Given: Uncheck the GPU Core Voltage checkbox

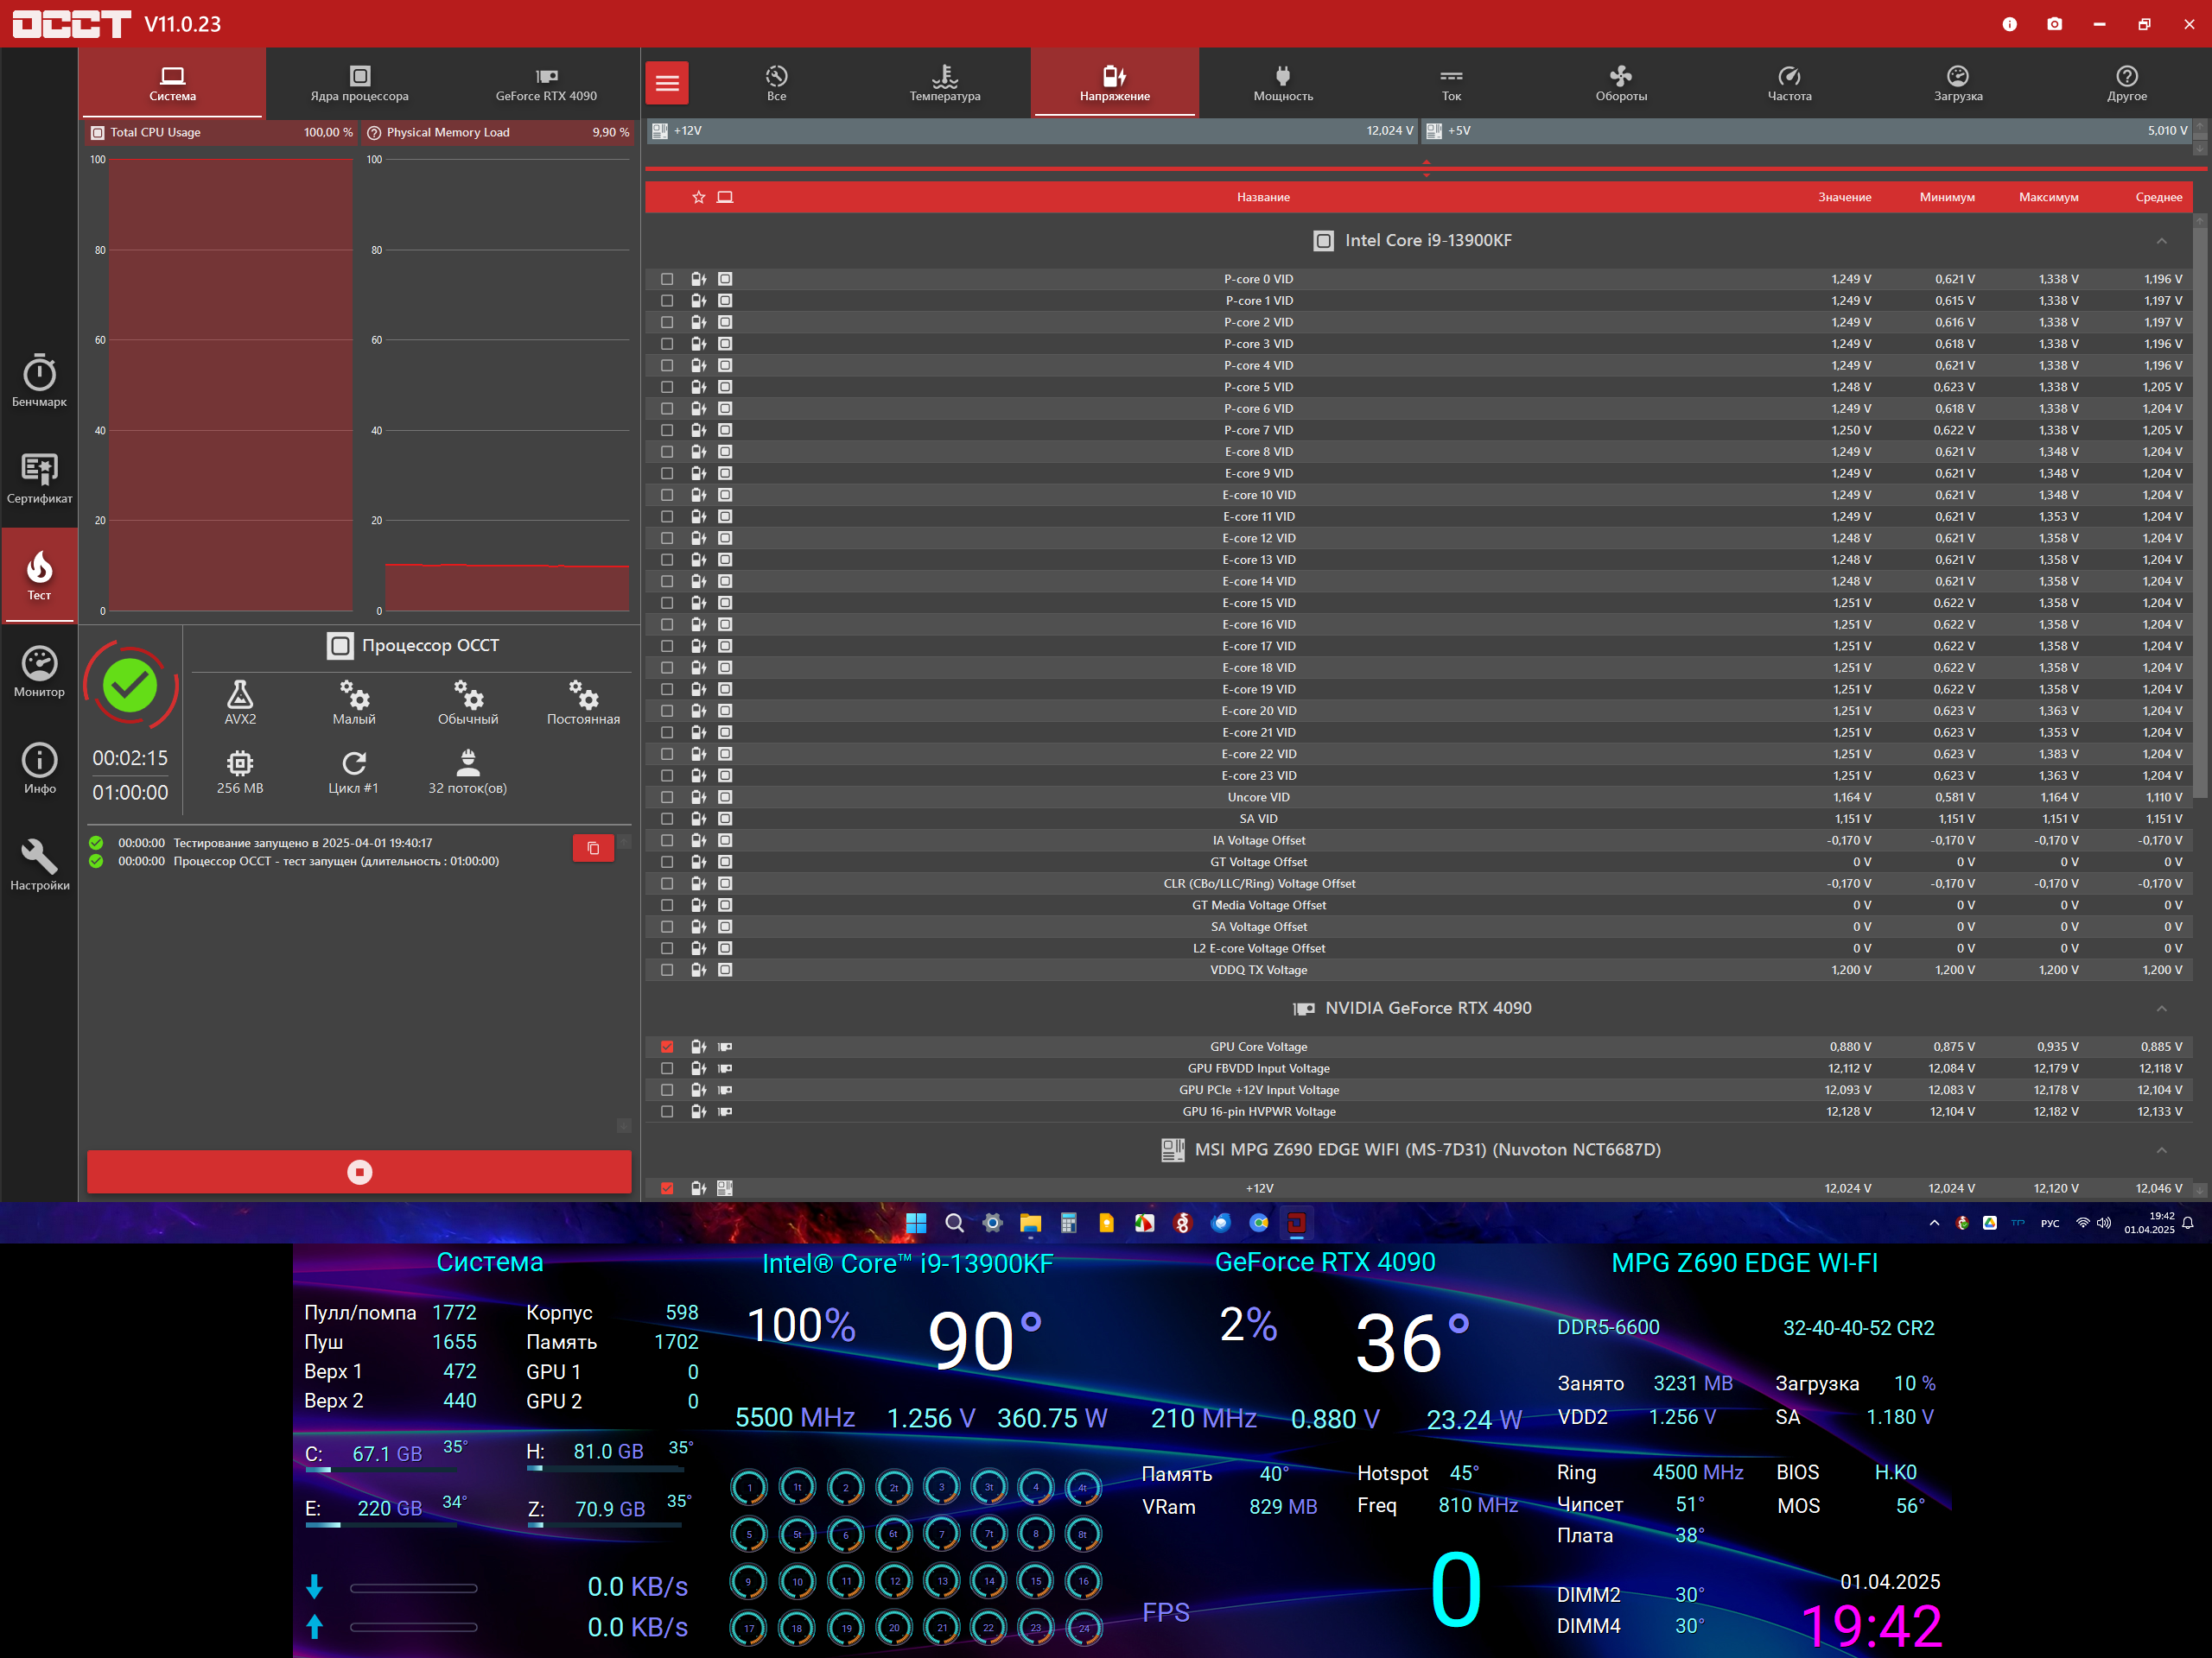Looking at the screenshot, I should (x=667, y=1047).
